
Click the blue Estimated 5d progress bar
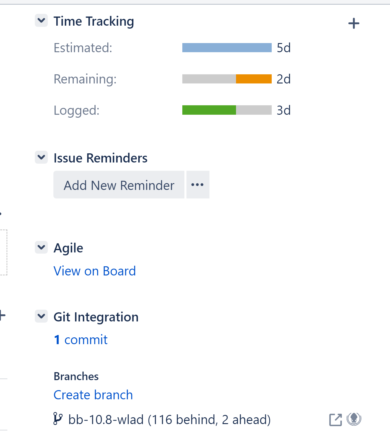click(x=227, y=48)
